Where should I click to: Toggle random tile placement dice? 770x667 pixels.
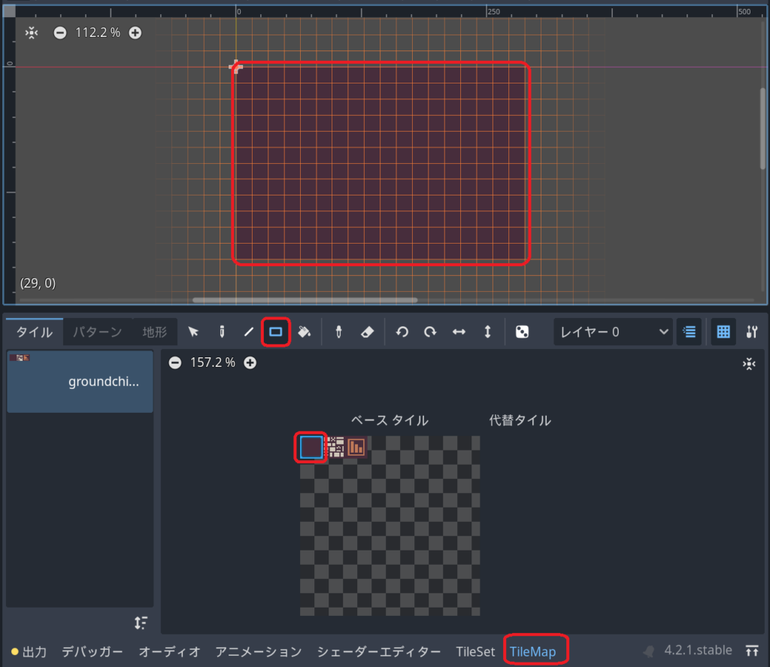[x=522, y=332]
